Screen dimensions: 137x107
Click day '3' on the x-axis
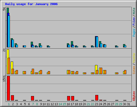coord(17,104)
